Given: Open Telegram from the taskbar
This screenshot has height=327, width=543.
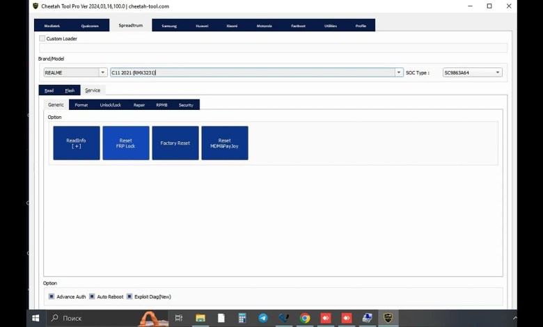Looking at the screenshot, I should pos(263,318).
